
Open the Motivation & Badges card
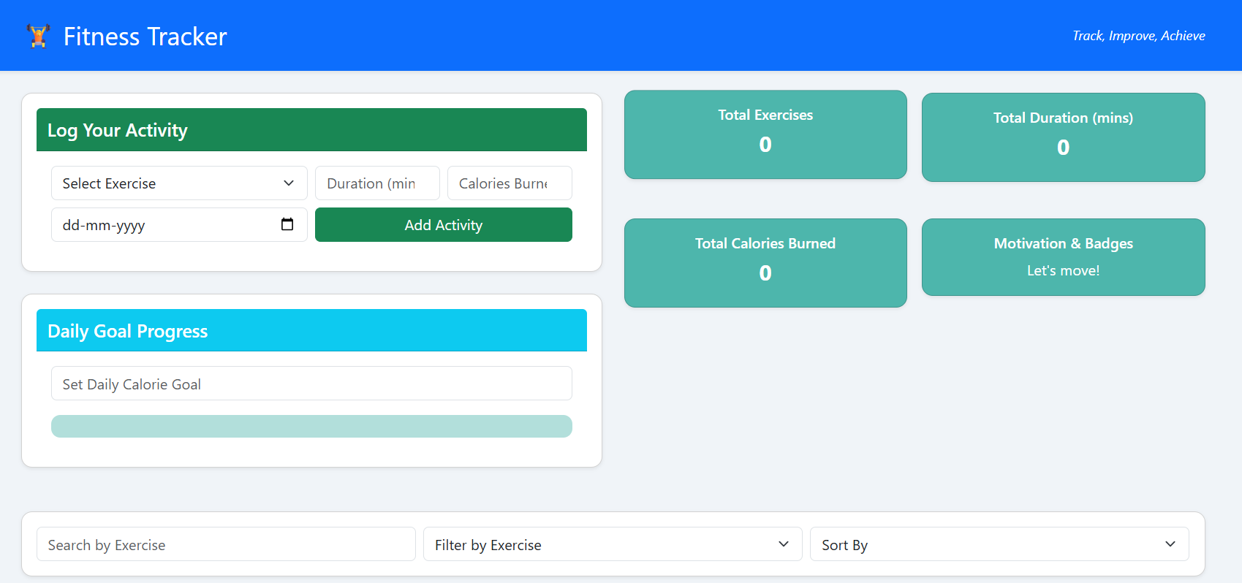[1062, 257]
